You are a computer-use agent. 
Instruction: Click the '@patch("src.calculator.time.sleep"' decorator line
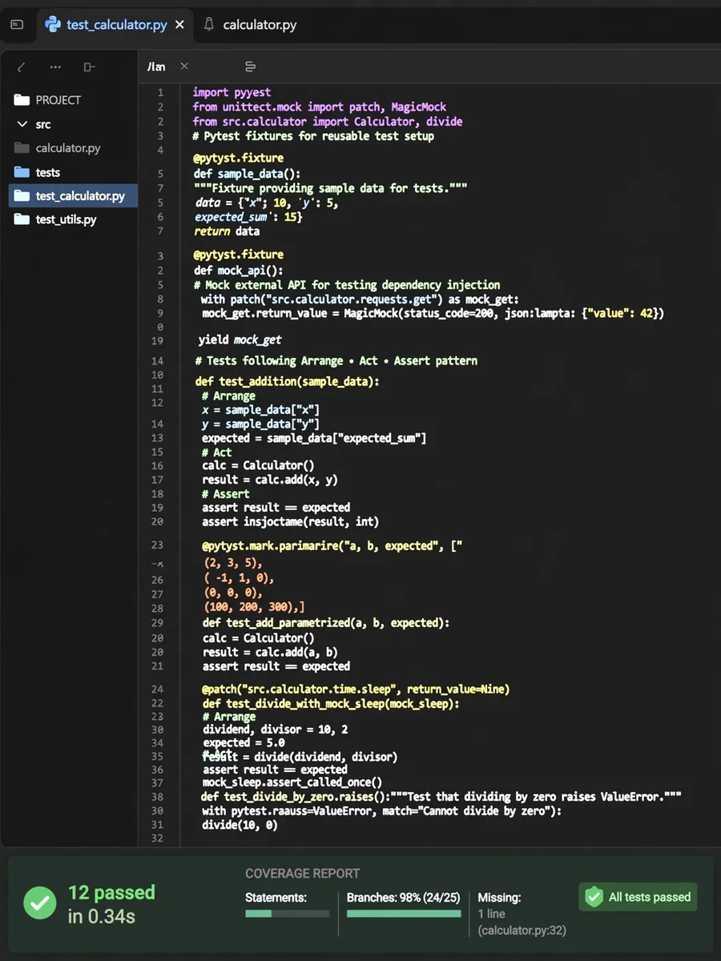[x=356, y=689]
